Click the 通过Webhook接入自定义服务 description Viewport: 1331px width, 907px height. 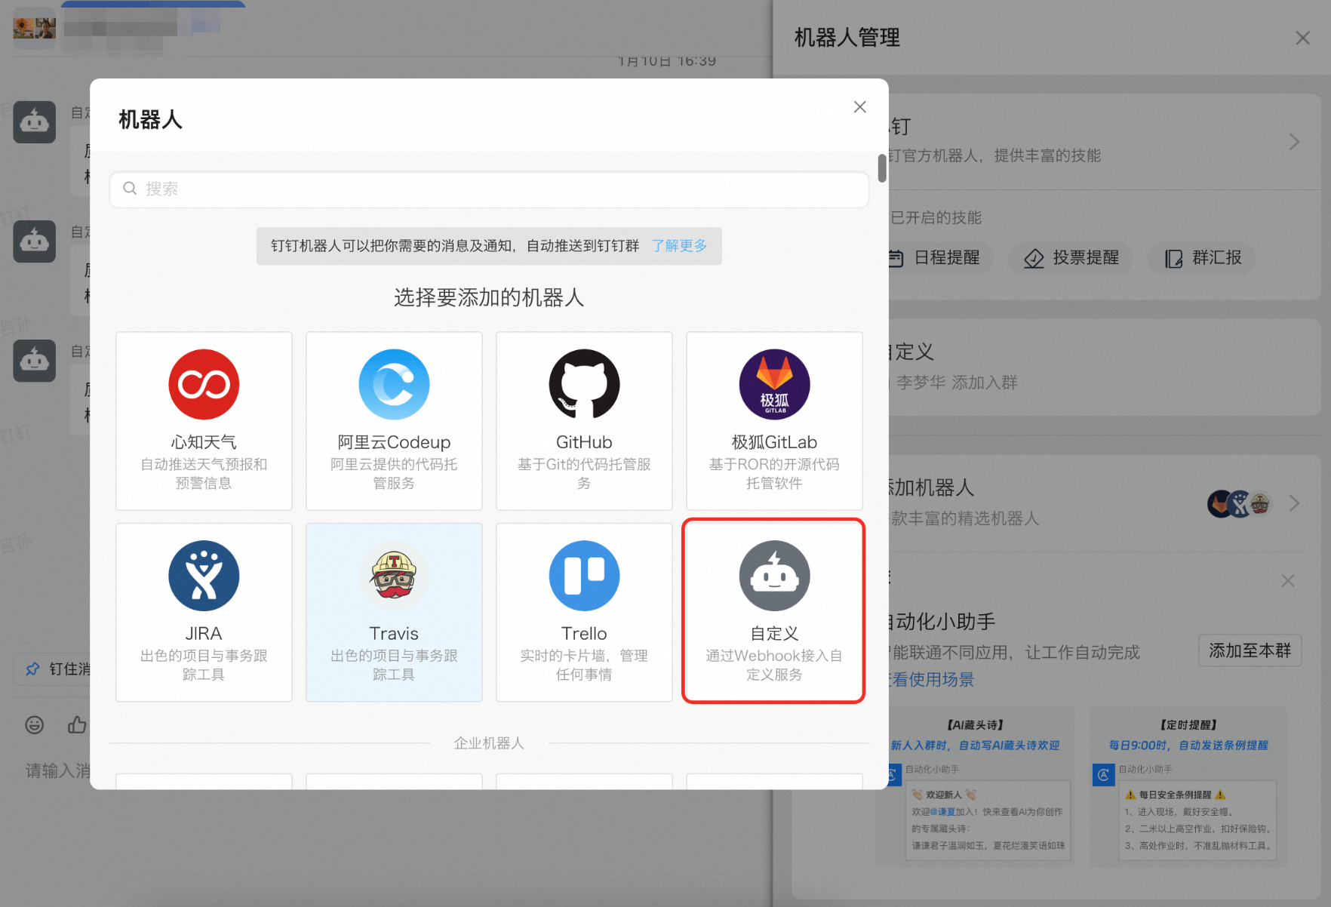point(774,665)
